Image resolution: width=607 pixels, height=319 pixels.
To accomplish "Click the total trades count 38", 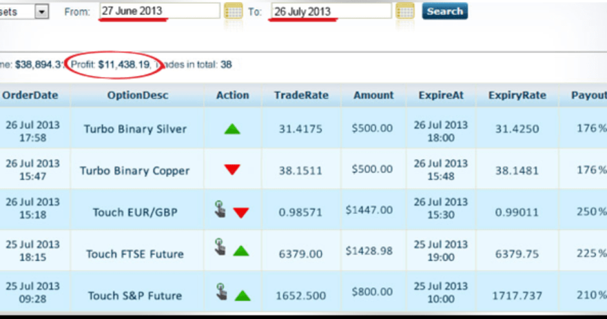I will [x=226, y=64].
